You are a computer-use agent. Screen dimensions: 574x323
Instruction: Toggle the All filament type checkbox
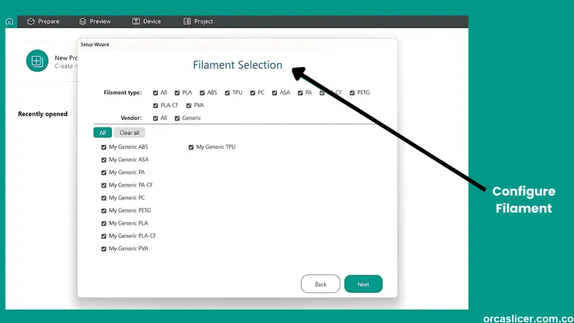[x=155, y=93]
